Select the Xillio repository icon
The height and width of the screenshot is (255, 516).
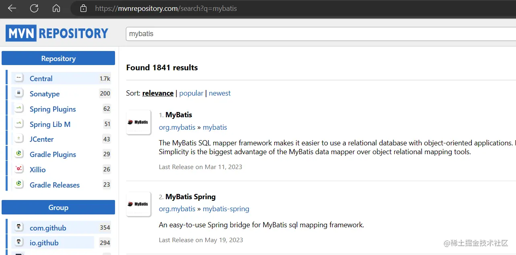pyautogui.click(x=19, y=169)
